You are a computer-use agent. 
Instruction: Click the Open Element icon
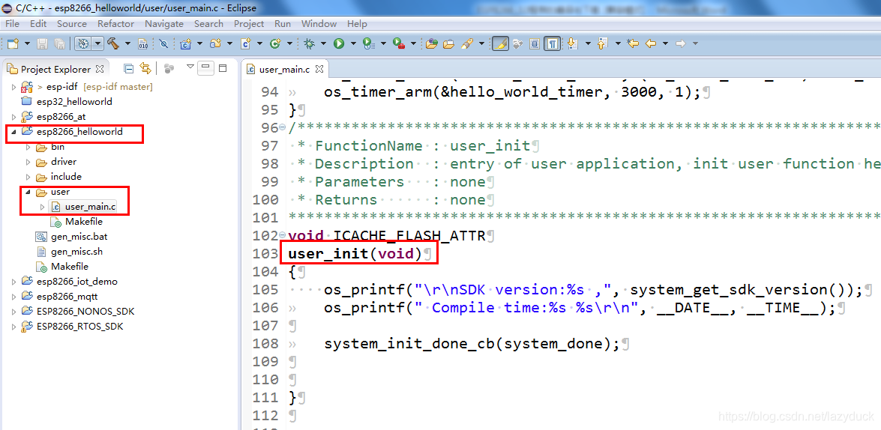click(x=432, y=43)
